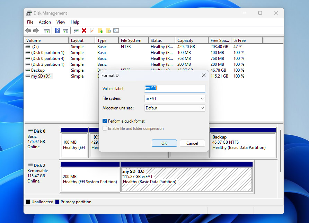This screenshot has width=309, height=223.
Task: Maximize the Disk Management window
Action: point(260,13)
